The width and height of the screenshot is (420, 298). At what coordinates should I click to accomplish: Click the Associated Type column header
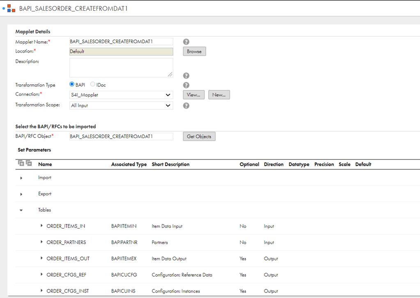(129, 164)
